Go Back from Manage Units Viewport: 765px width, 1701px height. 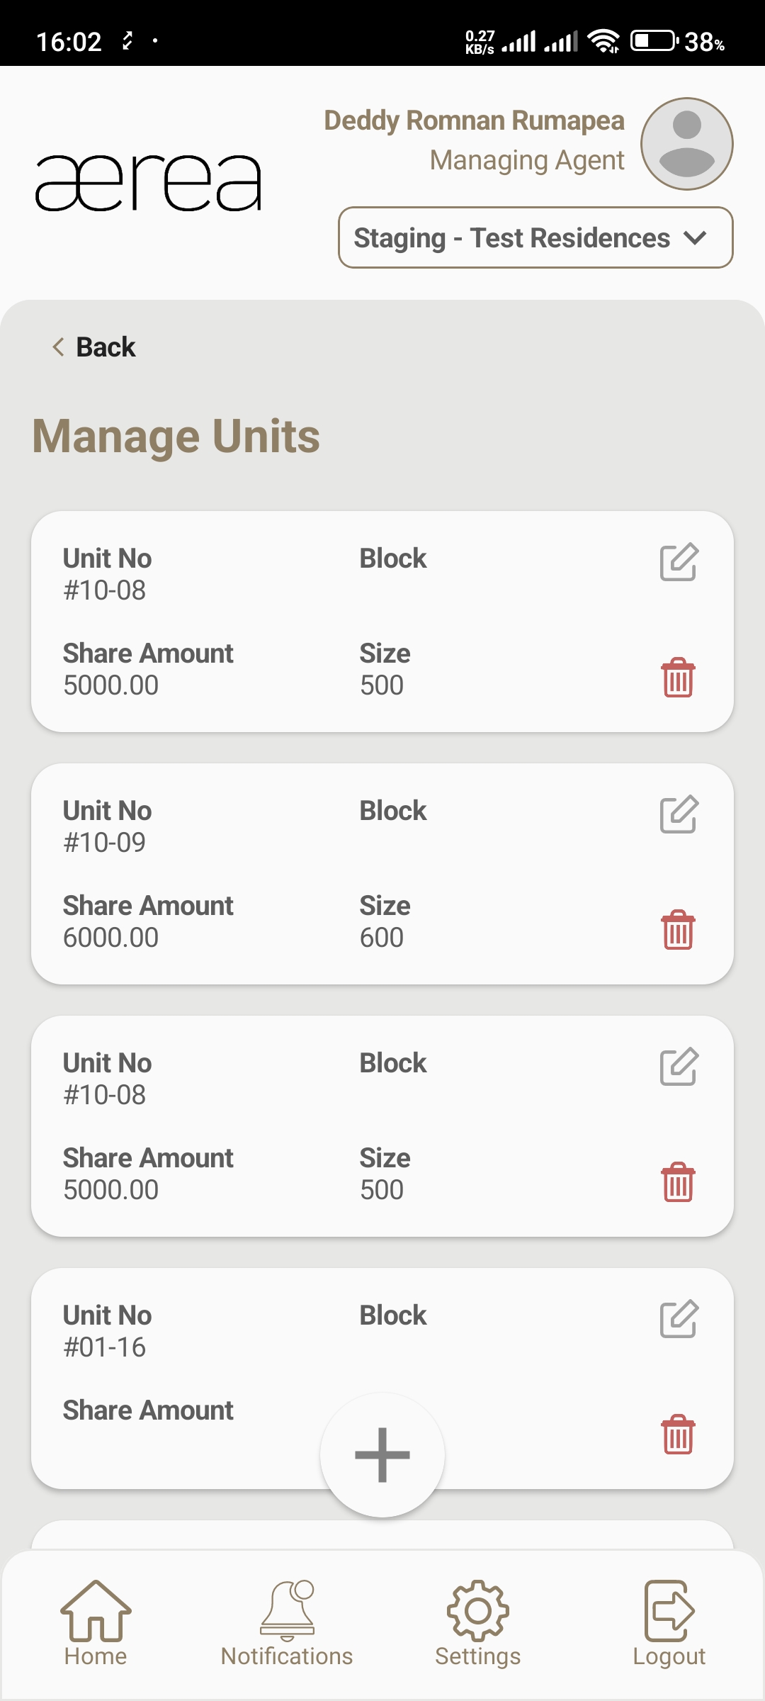coord(94,347)
